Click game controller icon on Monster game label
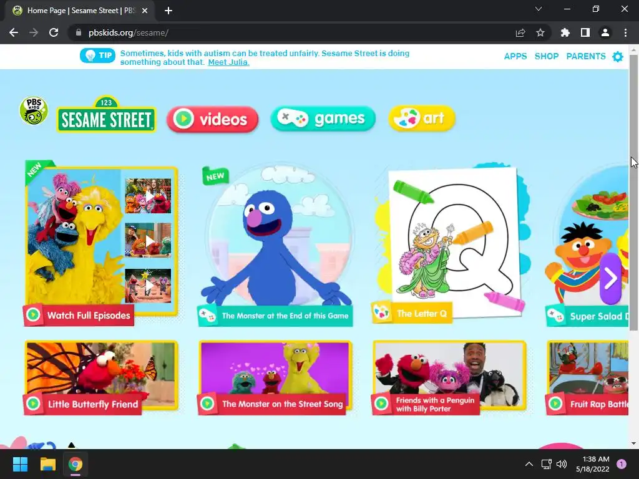 pos(207,315)
